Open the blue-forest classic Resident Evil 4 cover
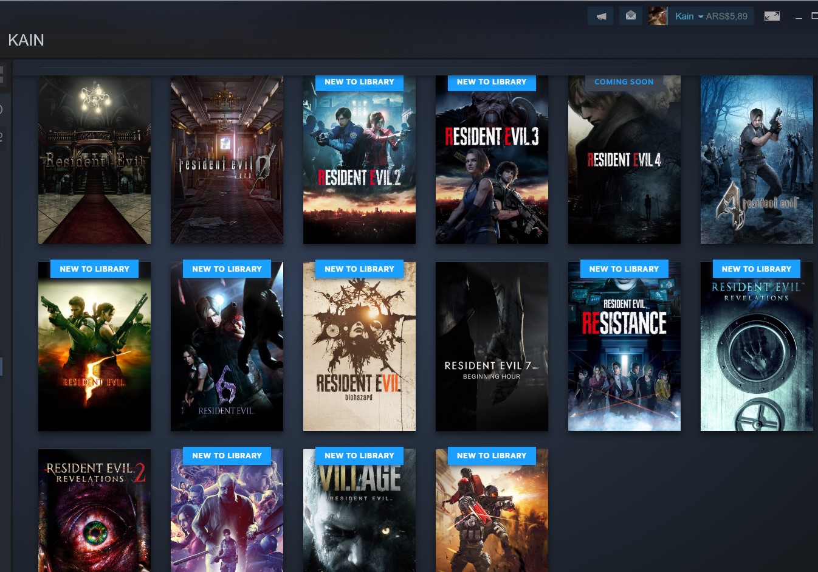Viewport: 818px width, 572px height. [x=757, y=160]
